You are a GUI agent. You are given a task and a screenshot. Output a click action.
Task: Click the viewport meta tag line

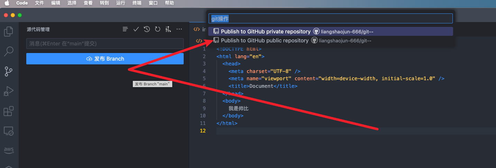336,78
